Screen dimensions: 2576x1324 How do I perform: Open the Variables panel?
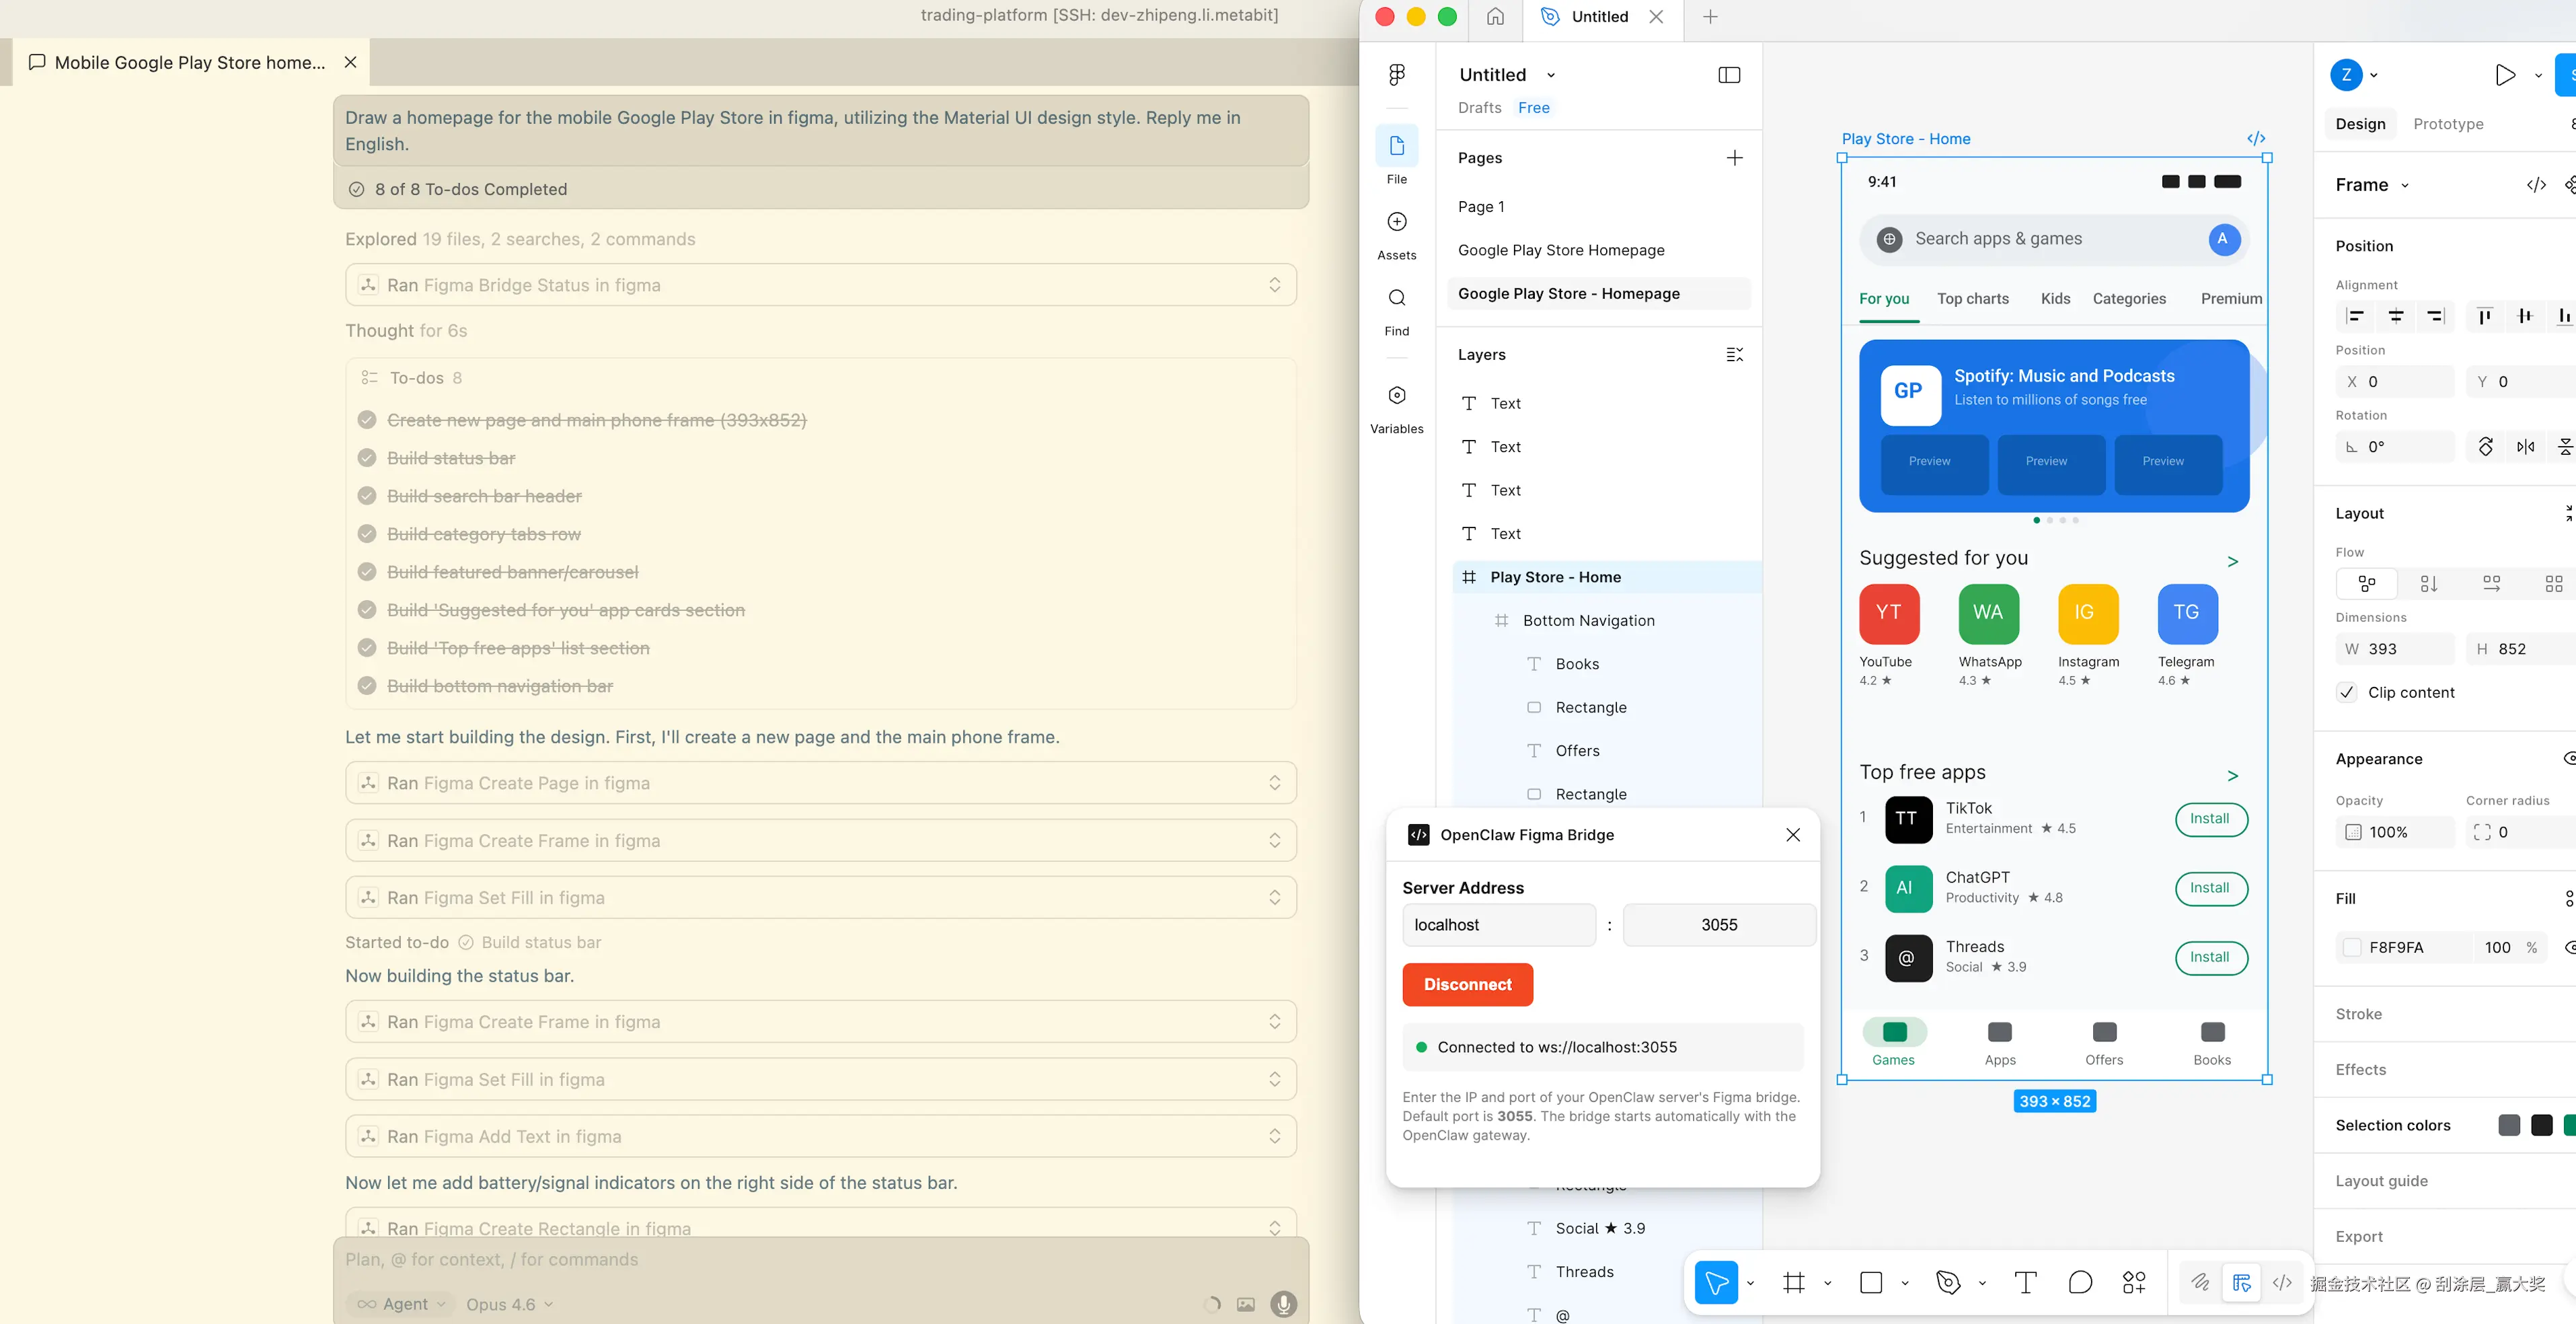[x=1396, y=396]
